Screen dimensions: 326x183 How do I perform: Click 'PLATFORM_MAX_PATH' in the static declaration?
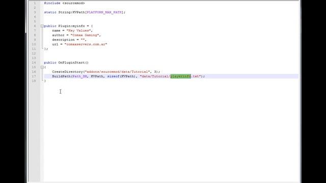tap(104, 12)
